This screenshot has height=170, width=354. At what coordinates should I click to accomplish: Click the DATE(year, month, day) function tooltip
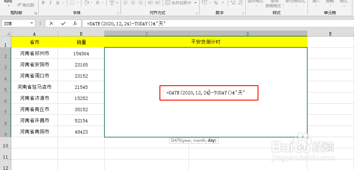(x=194, y=140)
